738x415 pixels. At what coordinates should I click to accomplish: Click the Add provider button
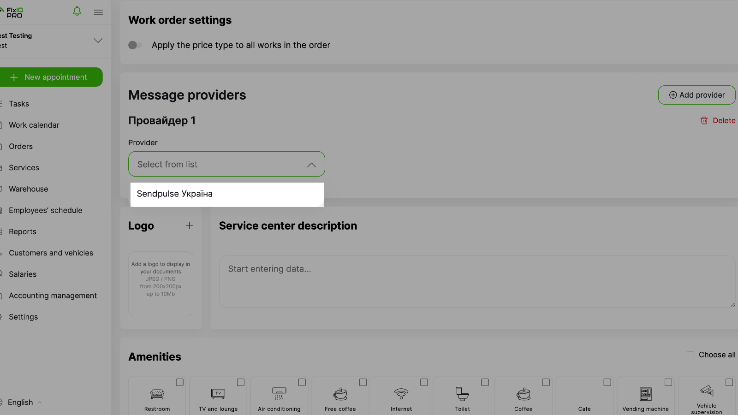coord(696,95)
